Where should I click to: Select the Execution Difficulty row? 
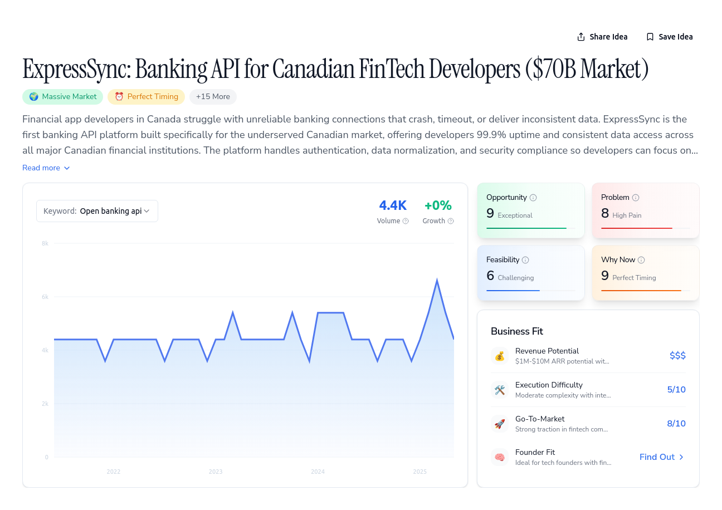[588, 390]
